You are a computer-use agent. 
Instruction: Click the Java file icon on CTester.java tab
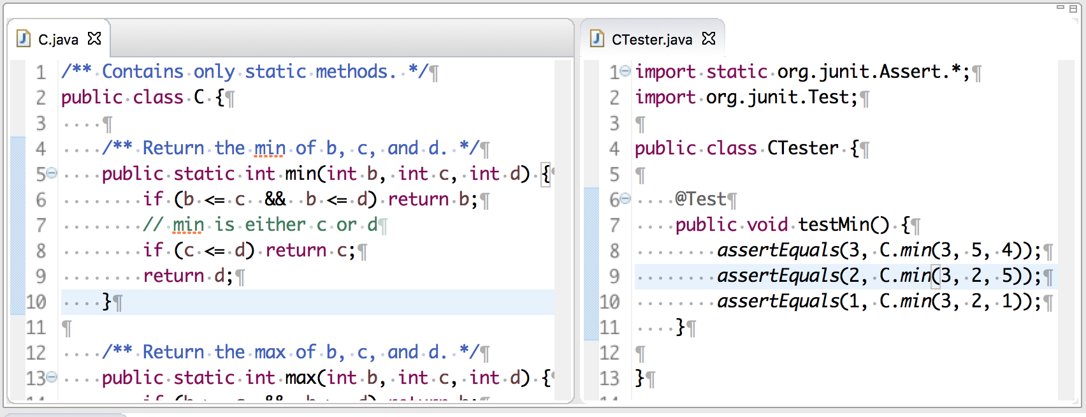click(x=597, y=39)
